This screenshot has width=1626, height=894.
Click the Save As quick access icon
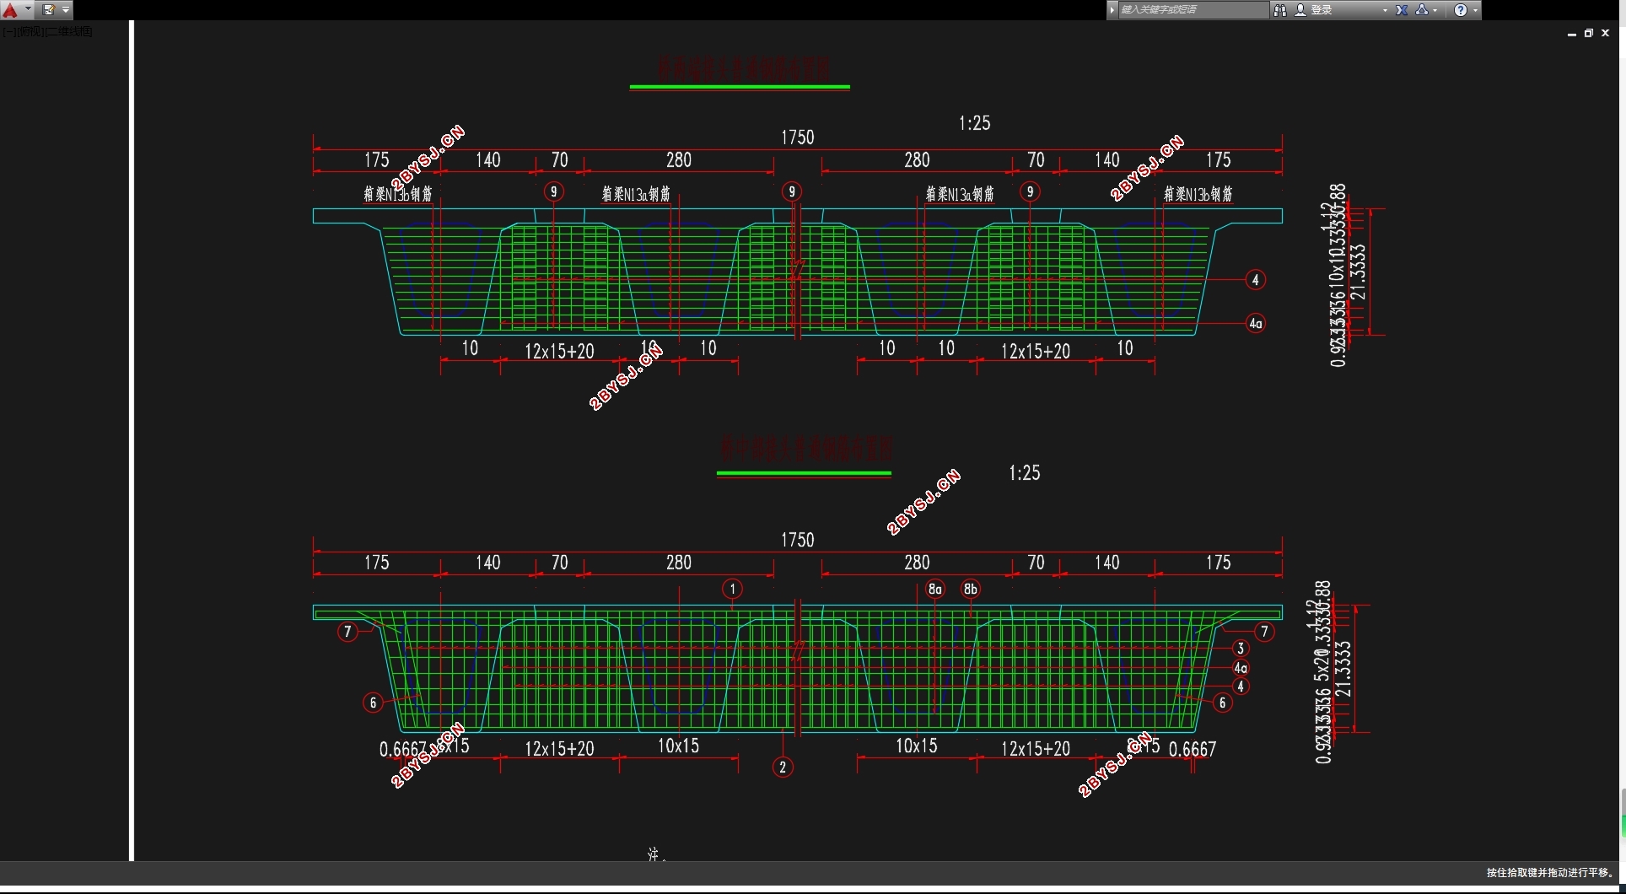pos(49,10)
